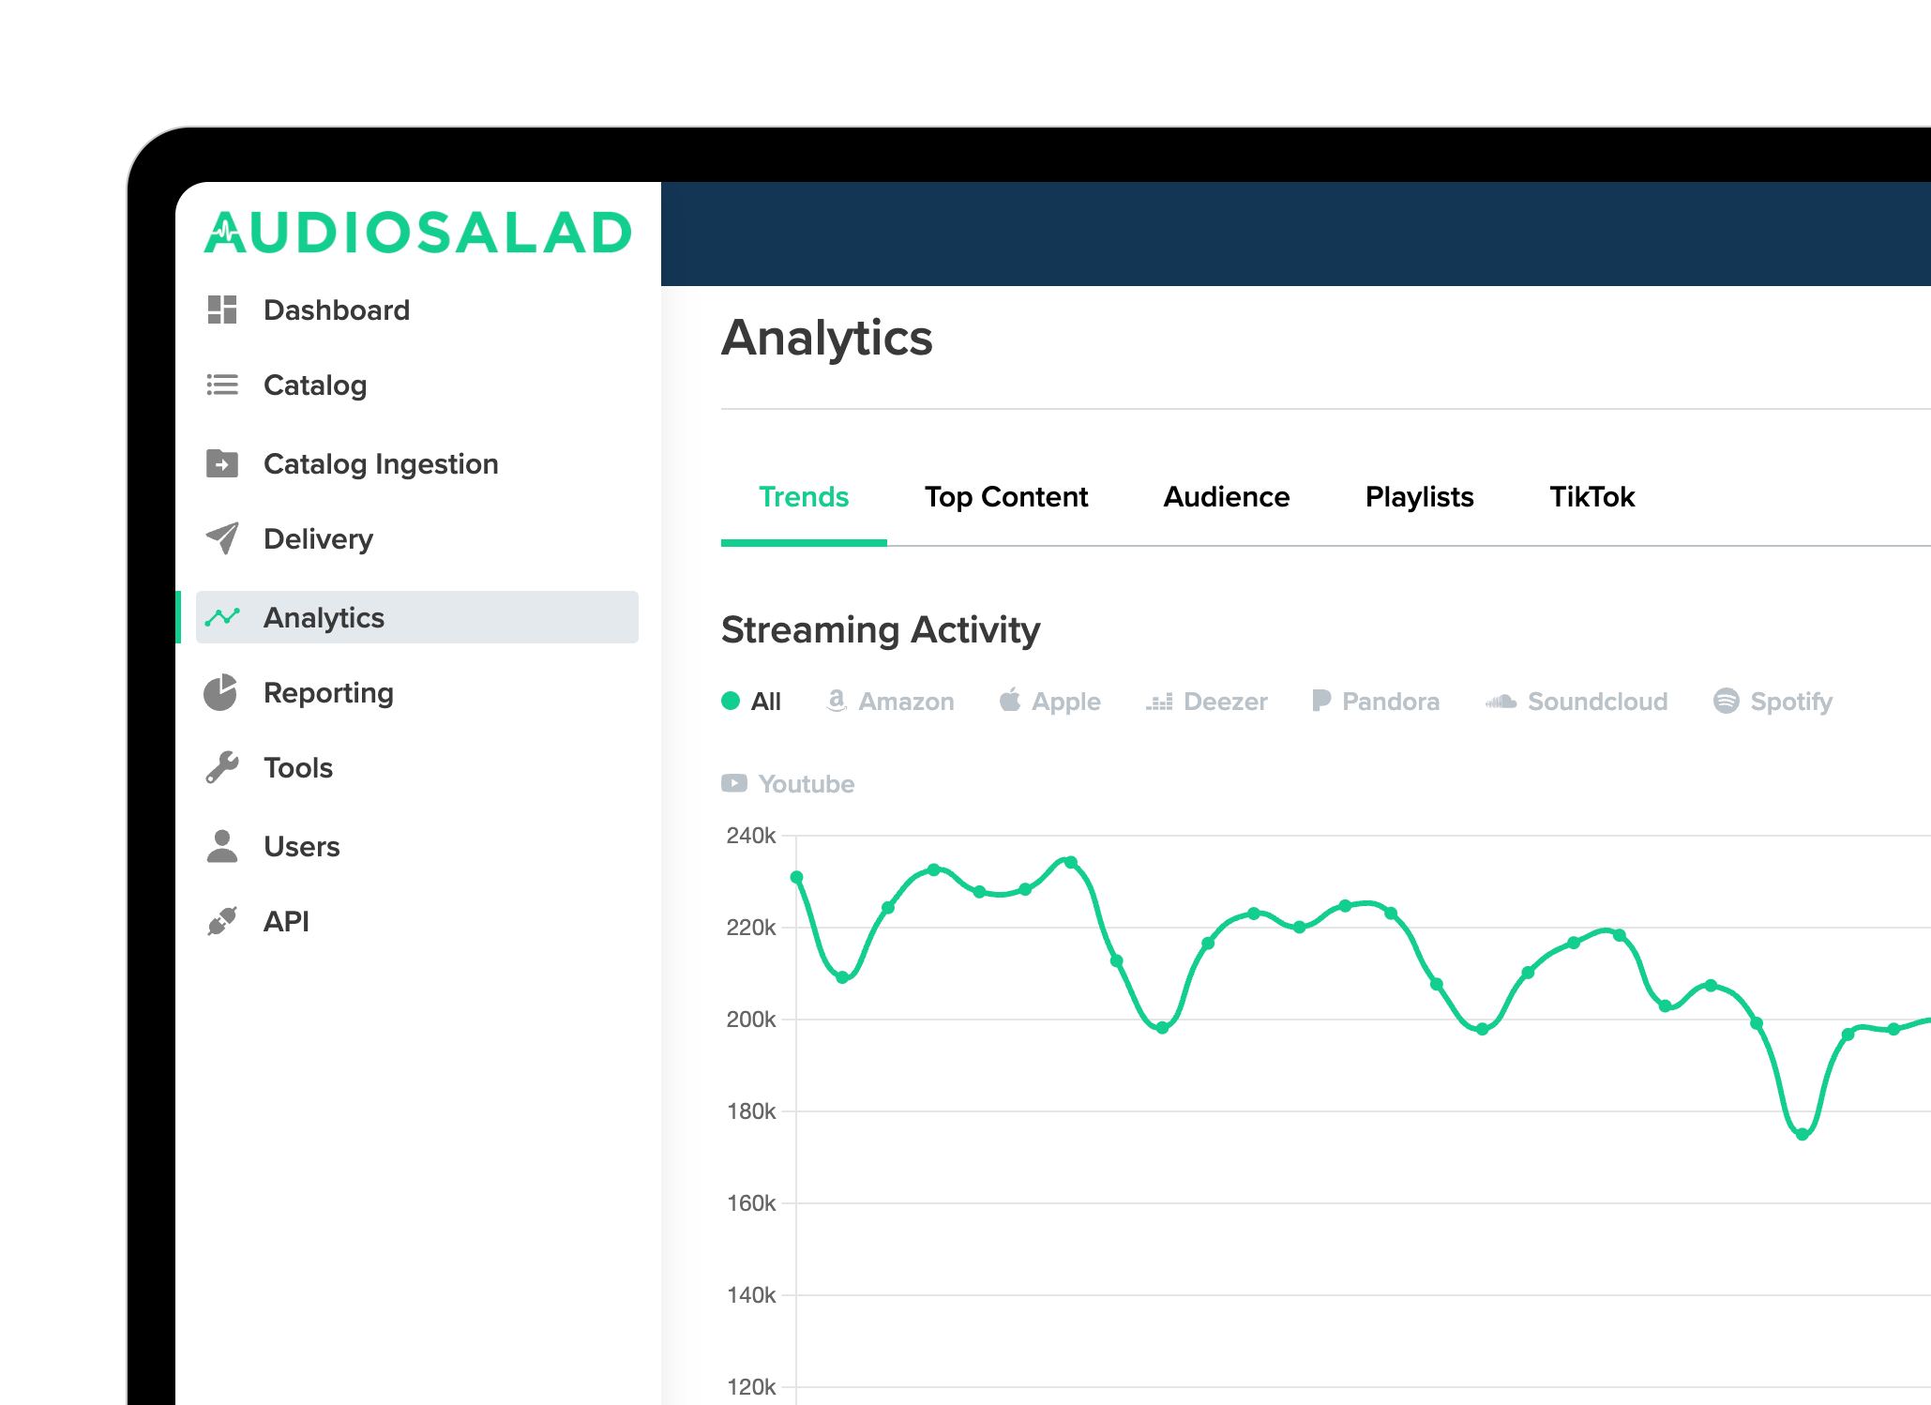Toggle the Youtube streaming filter
This screenshot has width=1931, height=1405.
coord(788,783)
